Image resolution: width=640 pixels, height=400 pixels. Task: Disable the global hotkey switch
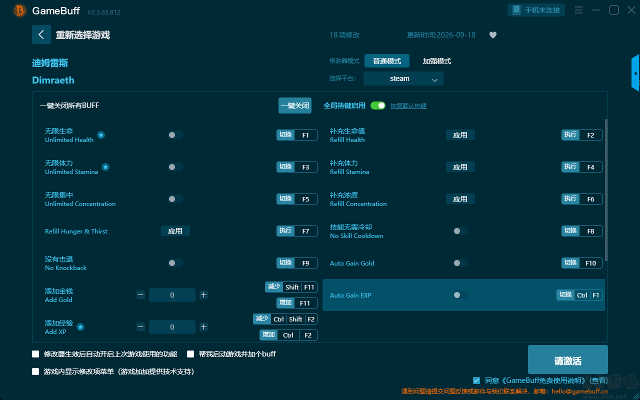[x=378, y=105]
